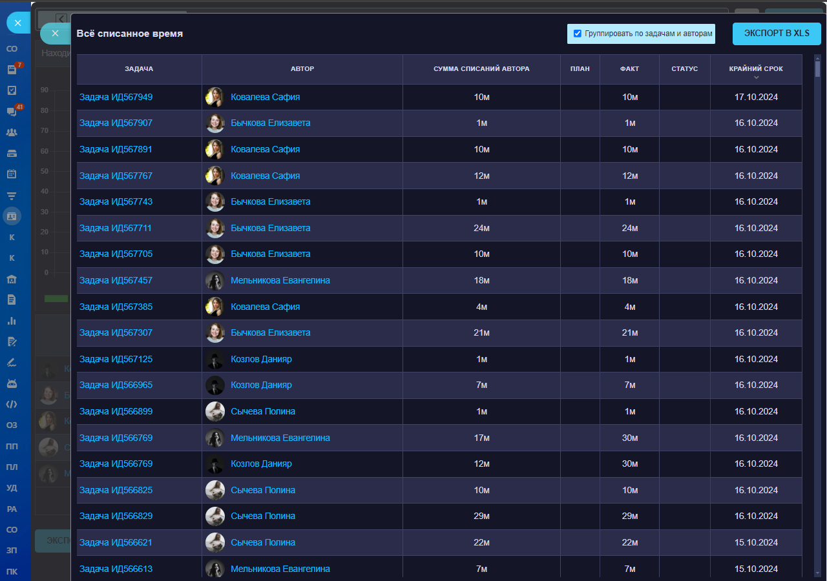Click '18м' in Факт column of ИД567457
Viewport: 827px width, 581px height.
coord(630,280)
